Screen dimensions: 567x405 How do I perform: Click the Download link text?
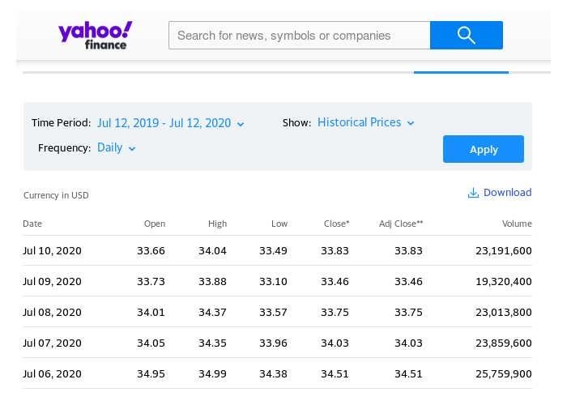(x=507, y=193)
